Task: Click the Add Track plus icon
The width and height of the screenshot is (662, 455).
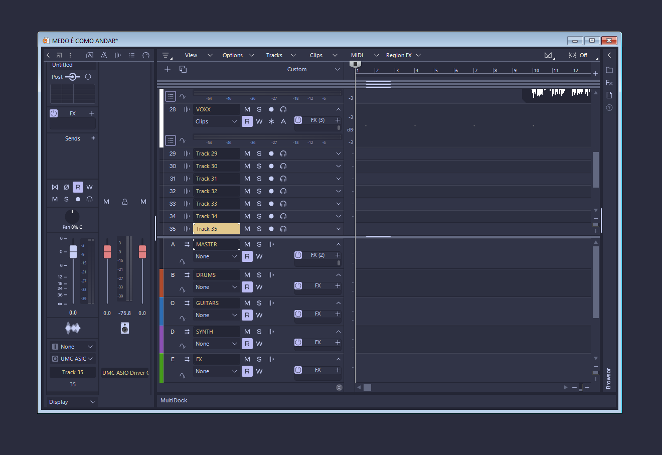Action: [x=168, y=69]
